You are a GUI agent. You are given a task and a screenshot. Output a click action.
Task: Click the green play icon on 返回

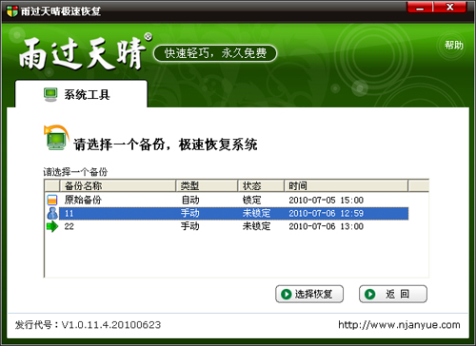(369, 294)
